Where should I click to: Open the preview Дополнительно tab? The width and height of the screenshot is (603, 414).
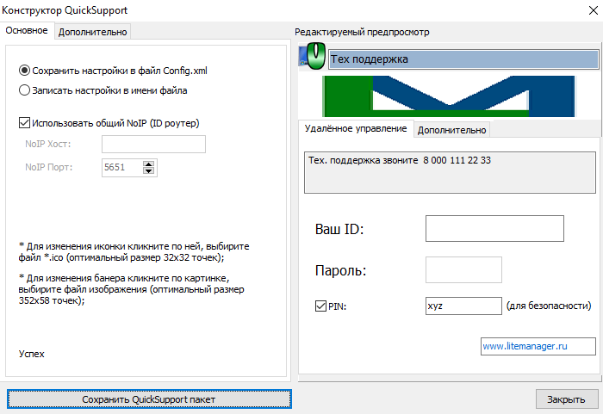pyautogui.click(x=452, y=130)
